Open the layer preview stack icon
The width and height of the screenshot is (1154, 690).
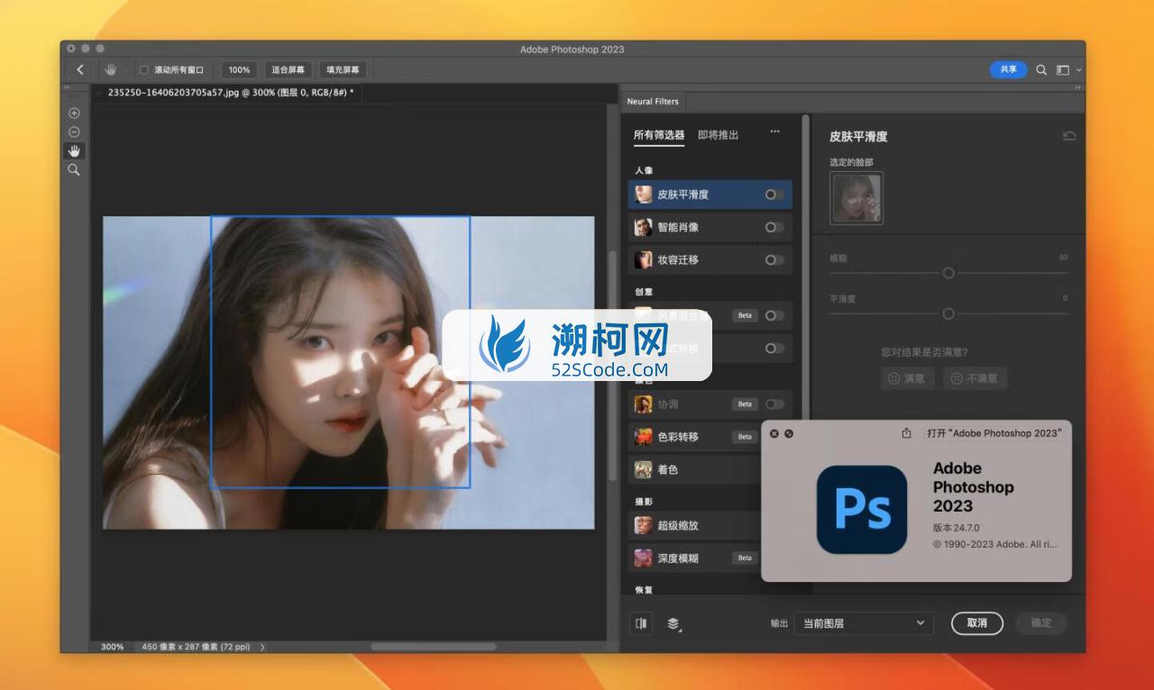674,623
